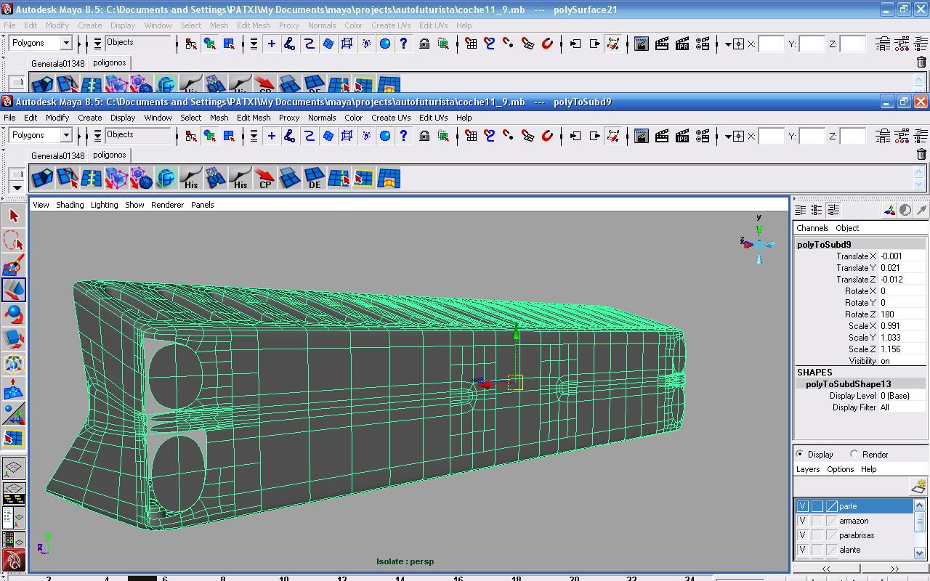Click the trash can icon in front window shelf
Image resolution: width=930 pixels, height=581 pixels.
[x=921, y=154]
